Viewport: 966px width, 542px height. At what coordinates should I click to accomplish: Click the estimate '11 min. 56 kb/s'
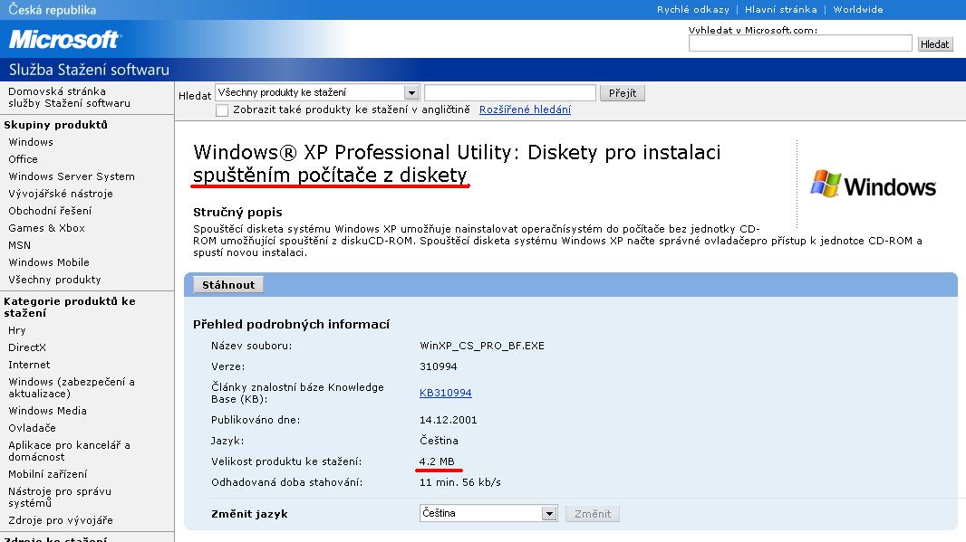pos(460,482)
